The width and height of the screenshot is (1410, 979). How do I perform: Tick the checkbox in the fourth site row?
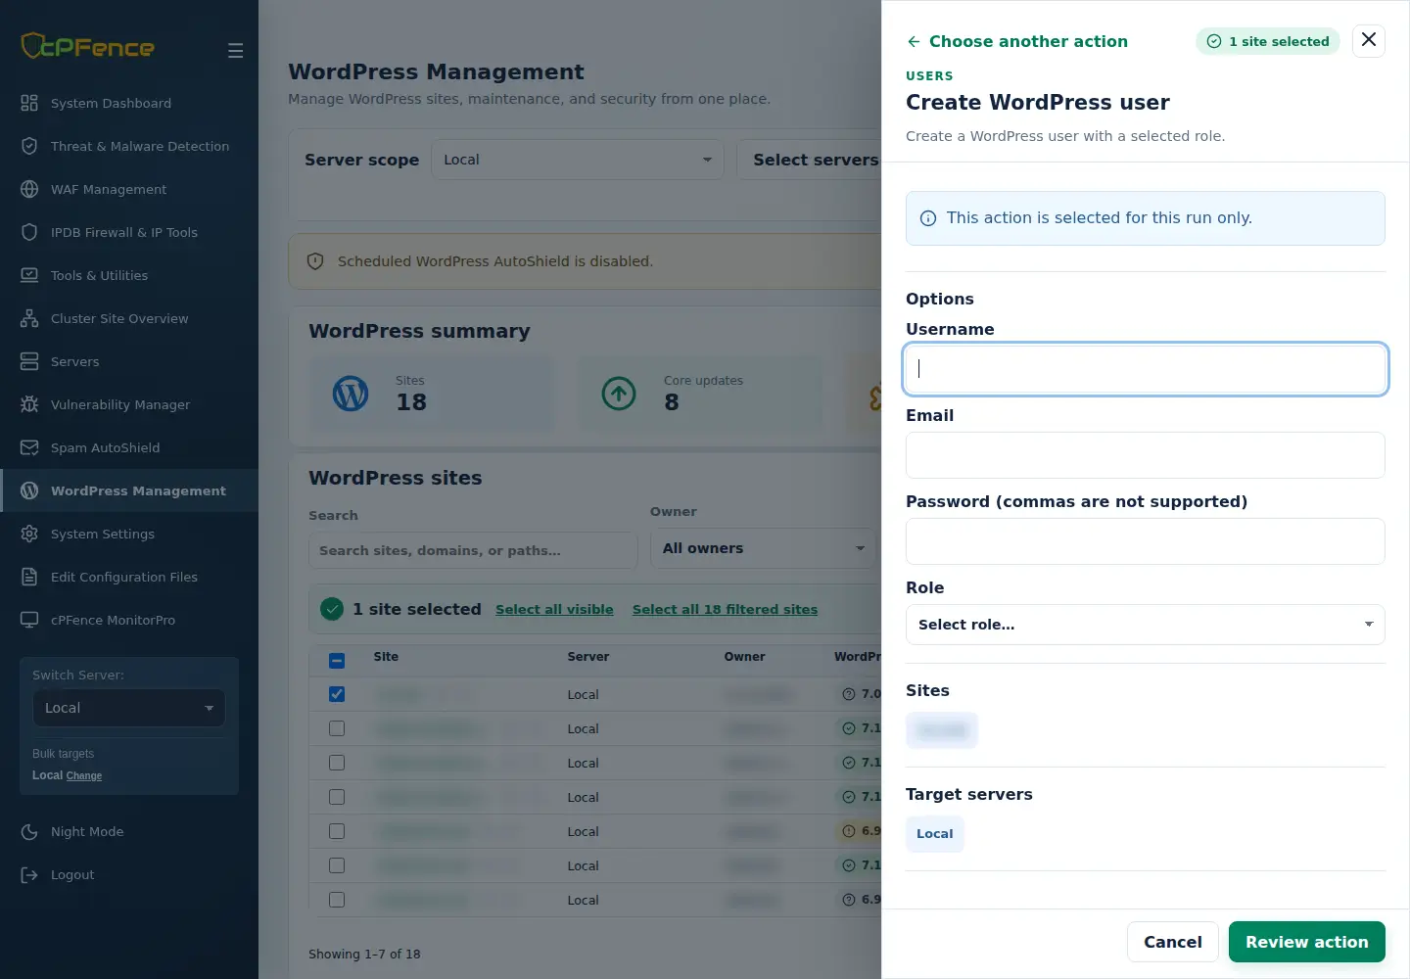tap(337, 797)
